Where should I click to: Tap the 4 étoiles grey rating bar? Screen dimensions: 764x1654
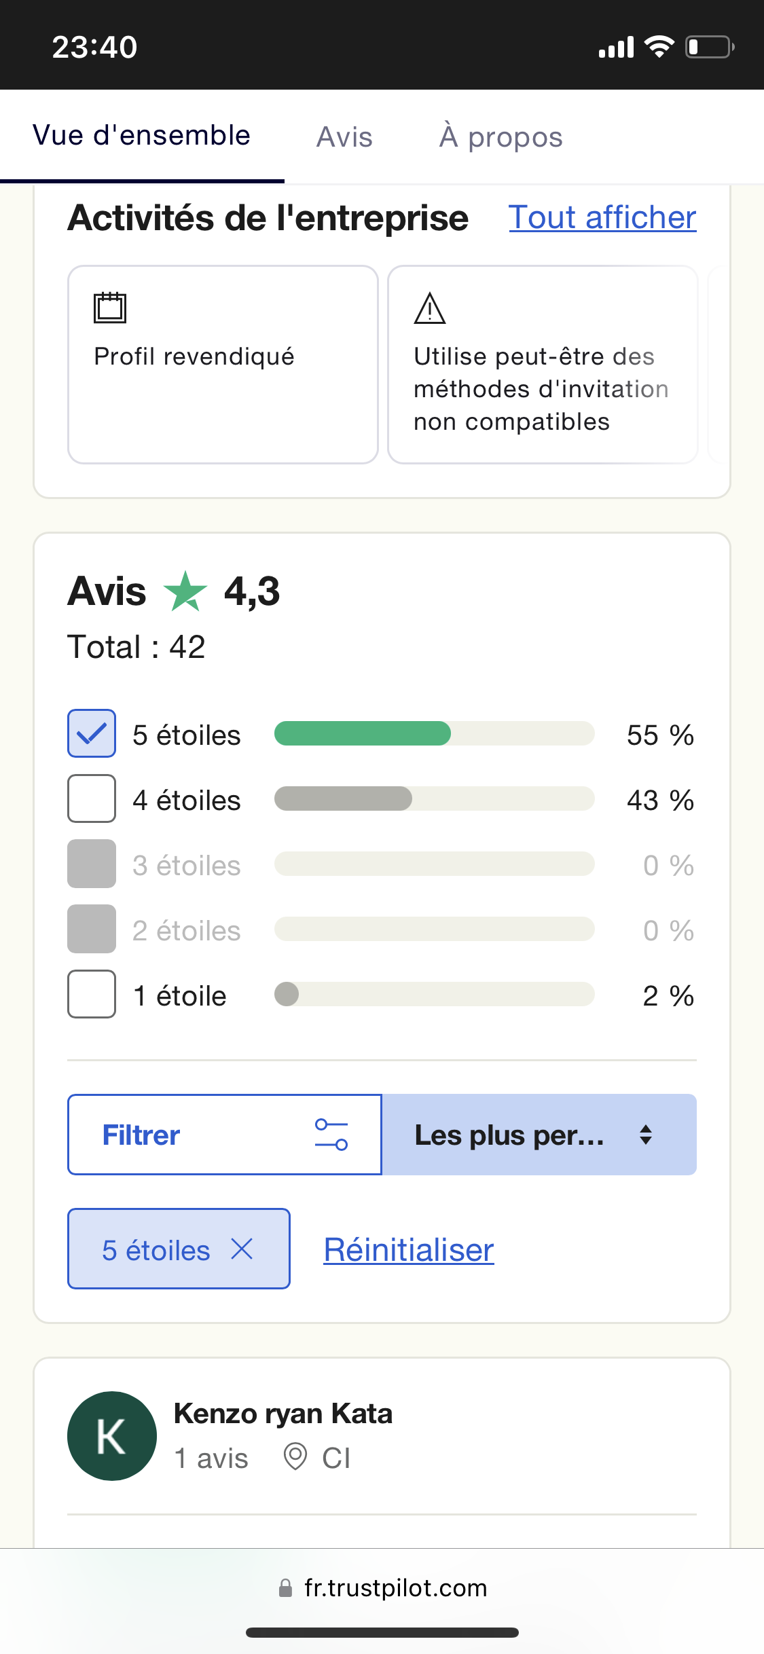[344, 798]
